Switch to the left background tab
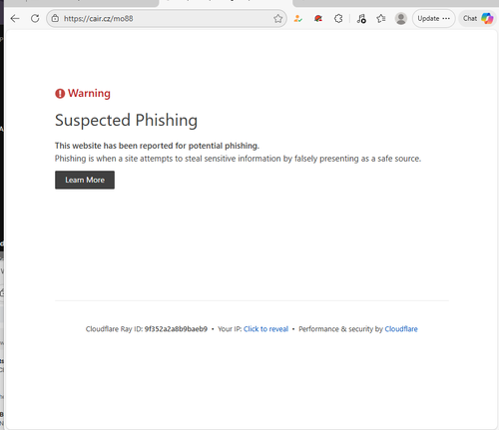Screen dimensions: 499x430 [82, 3]
